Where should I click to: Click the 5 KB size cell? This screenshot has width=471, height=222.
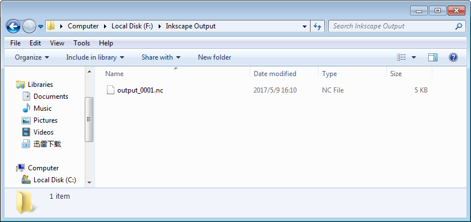pos(421,90)
